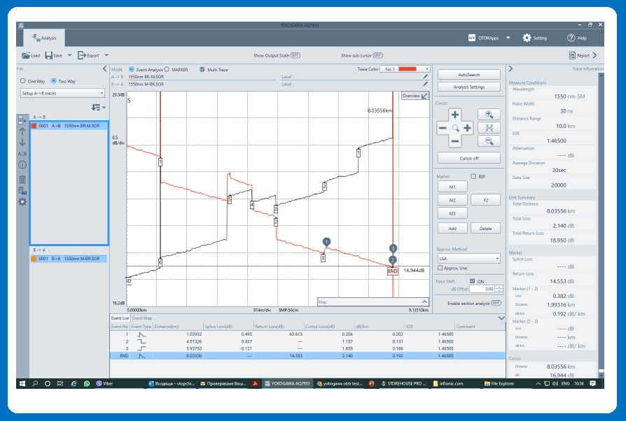Select the Two Way radio button

53,81
